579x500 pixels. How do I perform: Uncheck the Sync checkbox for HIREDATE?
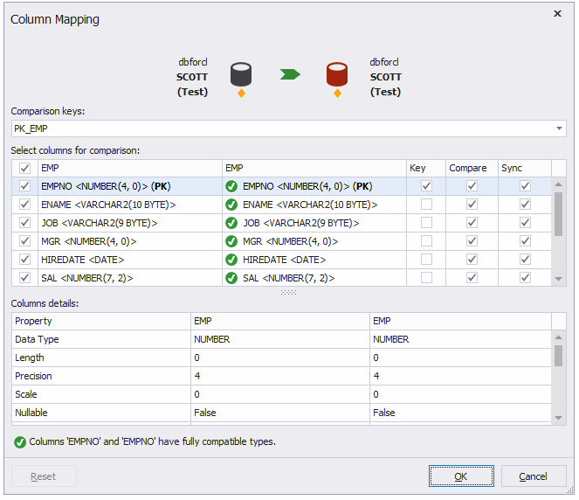click(525, 260)
